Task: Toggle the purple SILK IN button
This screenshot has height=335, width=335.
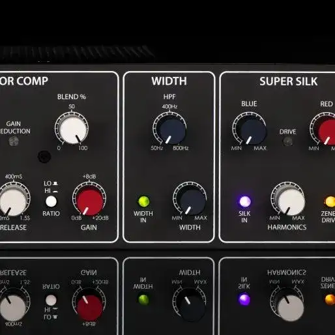Action: pos(245,201)
